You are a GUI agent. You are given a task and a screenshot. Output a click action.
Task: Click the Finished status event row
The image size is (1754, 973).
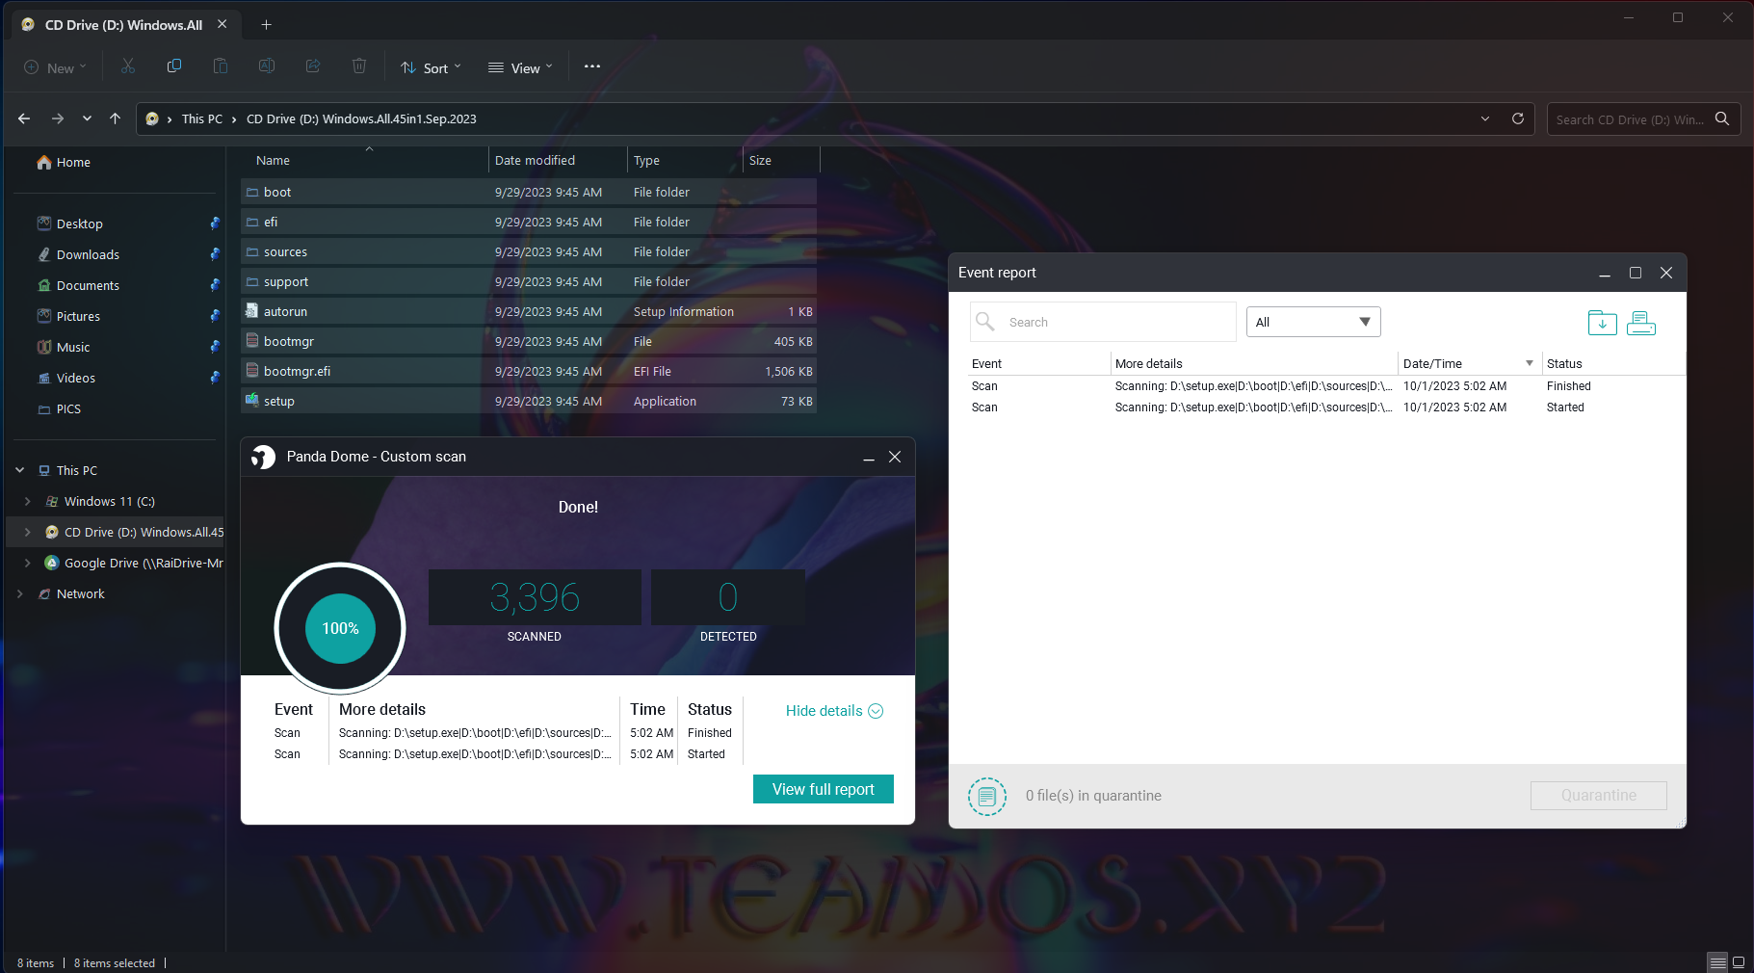point(1325,386)
